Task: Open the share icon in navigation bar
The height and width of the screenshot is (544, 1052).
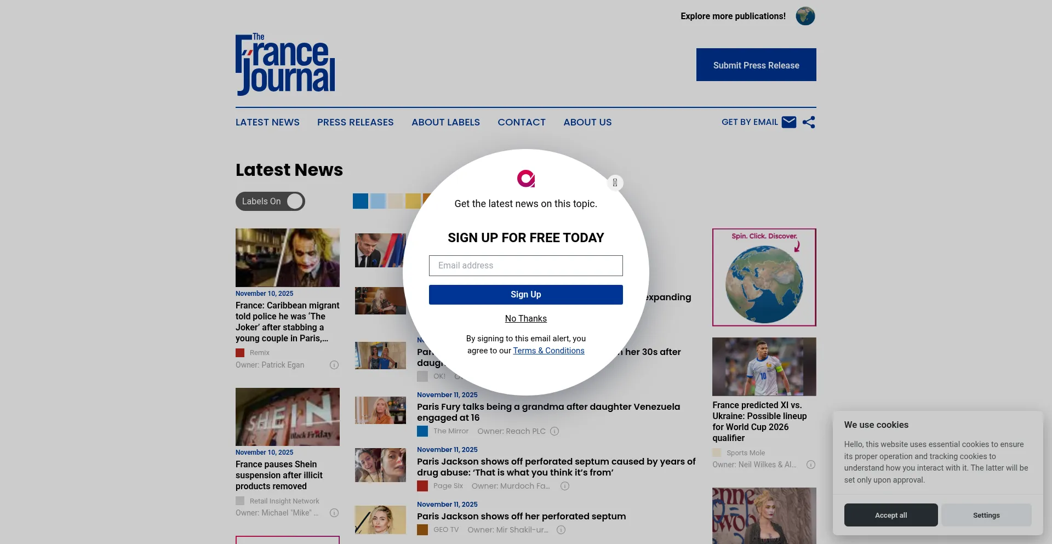Action: (x=809, y=122)
